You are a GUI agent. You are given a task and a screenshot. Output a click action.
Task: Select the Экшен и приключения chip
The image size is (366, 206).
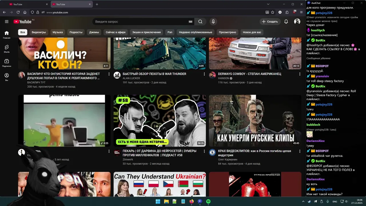pyautogui.click(x=147, y=32)
